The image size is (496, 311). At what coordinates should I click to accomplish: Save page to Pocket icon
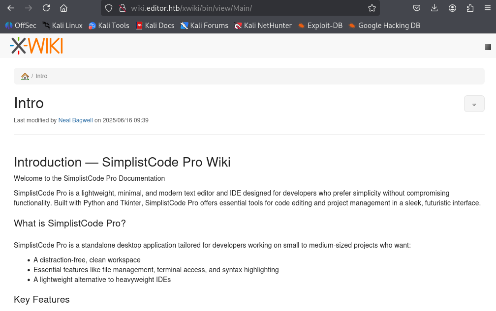click(x=416, y=8)
